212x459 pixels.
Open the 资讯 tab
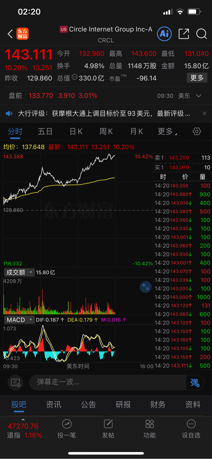54,405
